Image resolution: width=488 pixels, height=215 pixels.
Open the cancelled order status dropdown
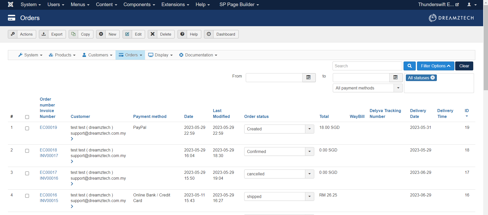click(279, 174)
